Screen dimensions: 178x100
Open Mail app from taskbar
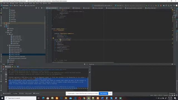coord(70,98)
